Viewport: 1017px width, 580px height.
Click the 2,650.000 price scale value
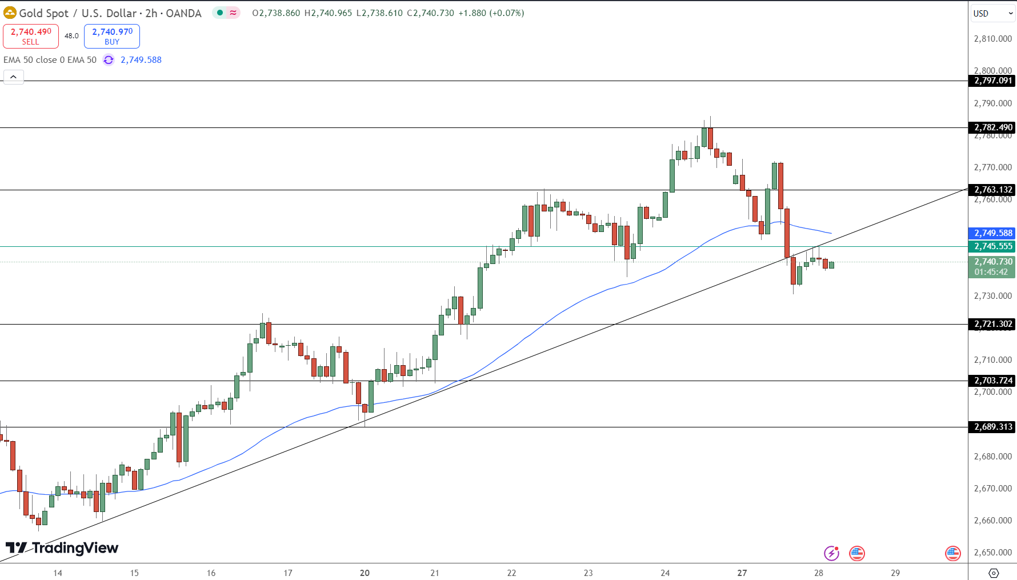click(x=993, y=553)
